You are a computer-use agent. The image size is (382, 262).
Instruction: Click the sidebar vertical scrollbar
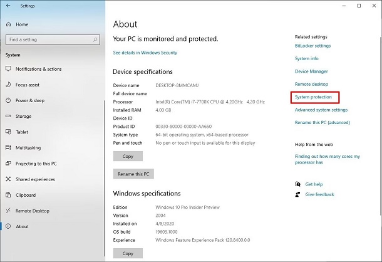(104, 178)
